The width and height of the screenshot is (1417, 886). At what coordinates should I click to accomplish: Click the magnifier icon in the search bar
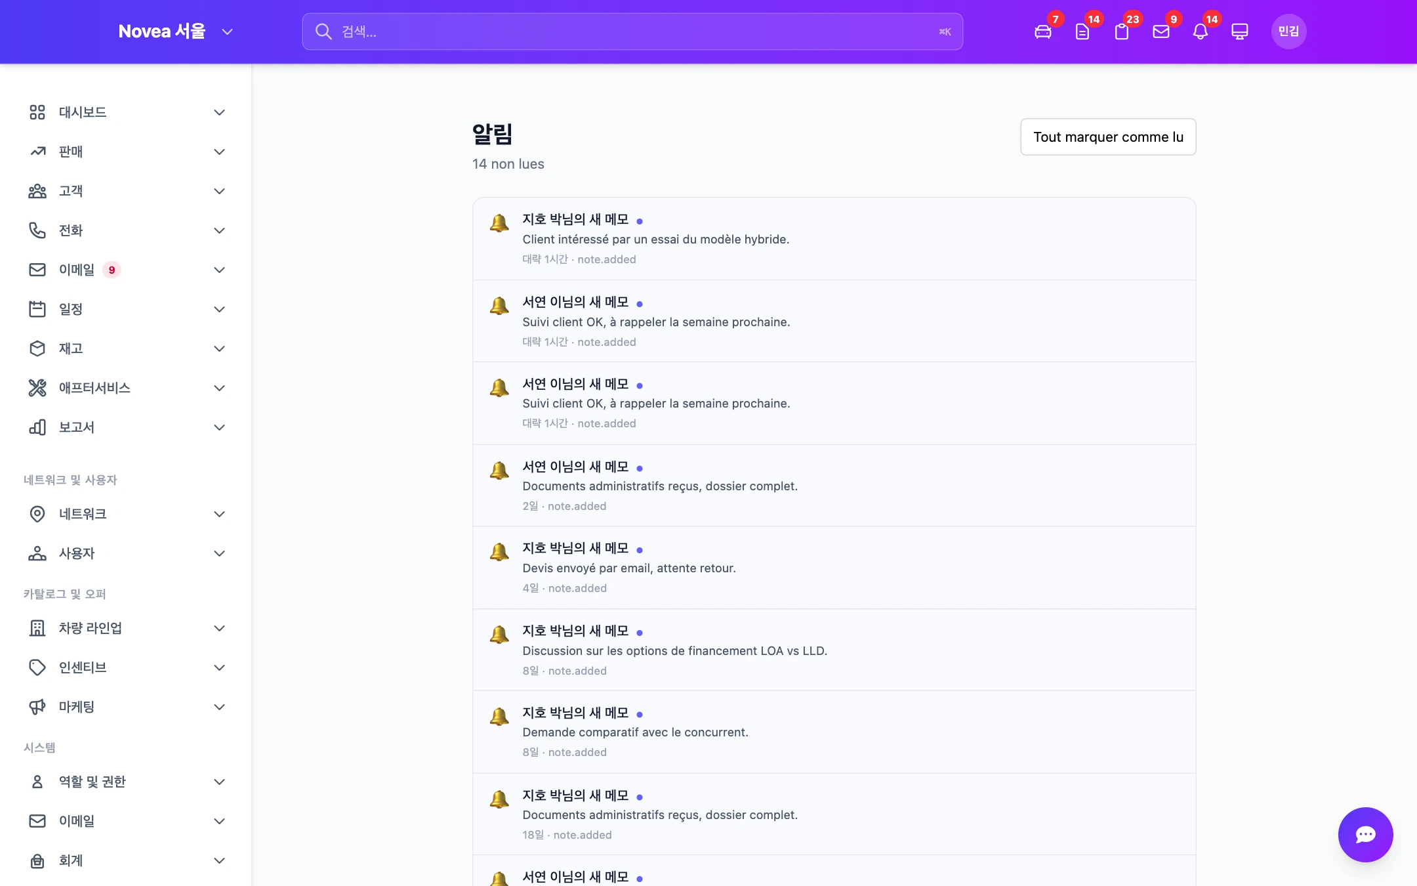tap(323, 32)
